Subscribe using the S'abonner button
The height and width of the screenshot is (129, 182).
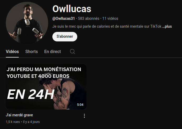[x=65, y=37]
